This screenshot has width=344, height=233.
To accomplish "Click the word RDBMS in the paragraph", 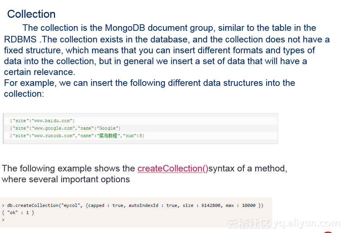I will click(x=20, y=39).
